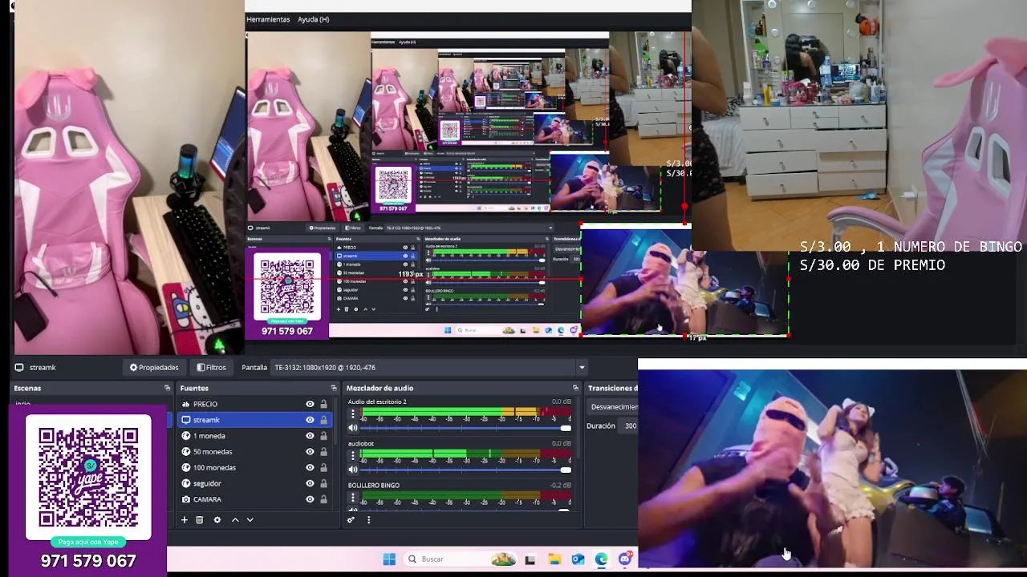Hide the seguidor source eye
This screenshot has height=577, width=1027.
[x=310, y=483]
